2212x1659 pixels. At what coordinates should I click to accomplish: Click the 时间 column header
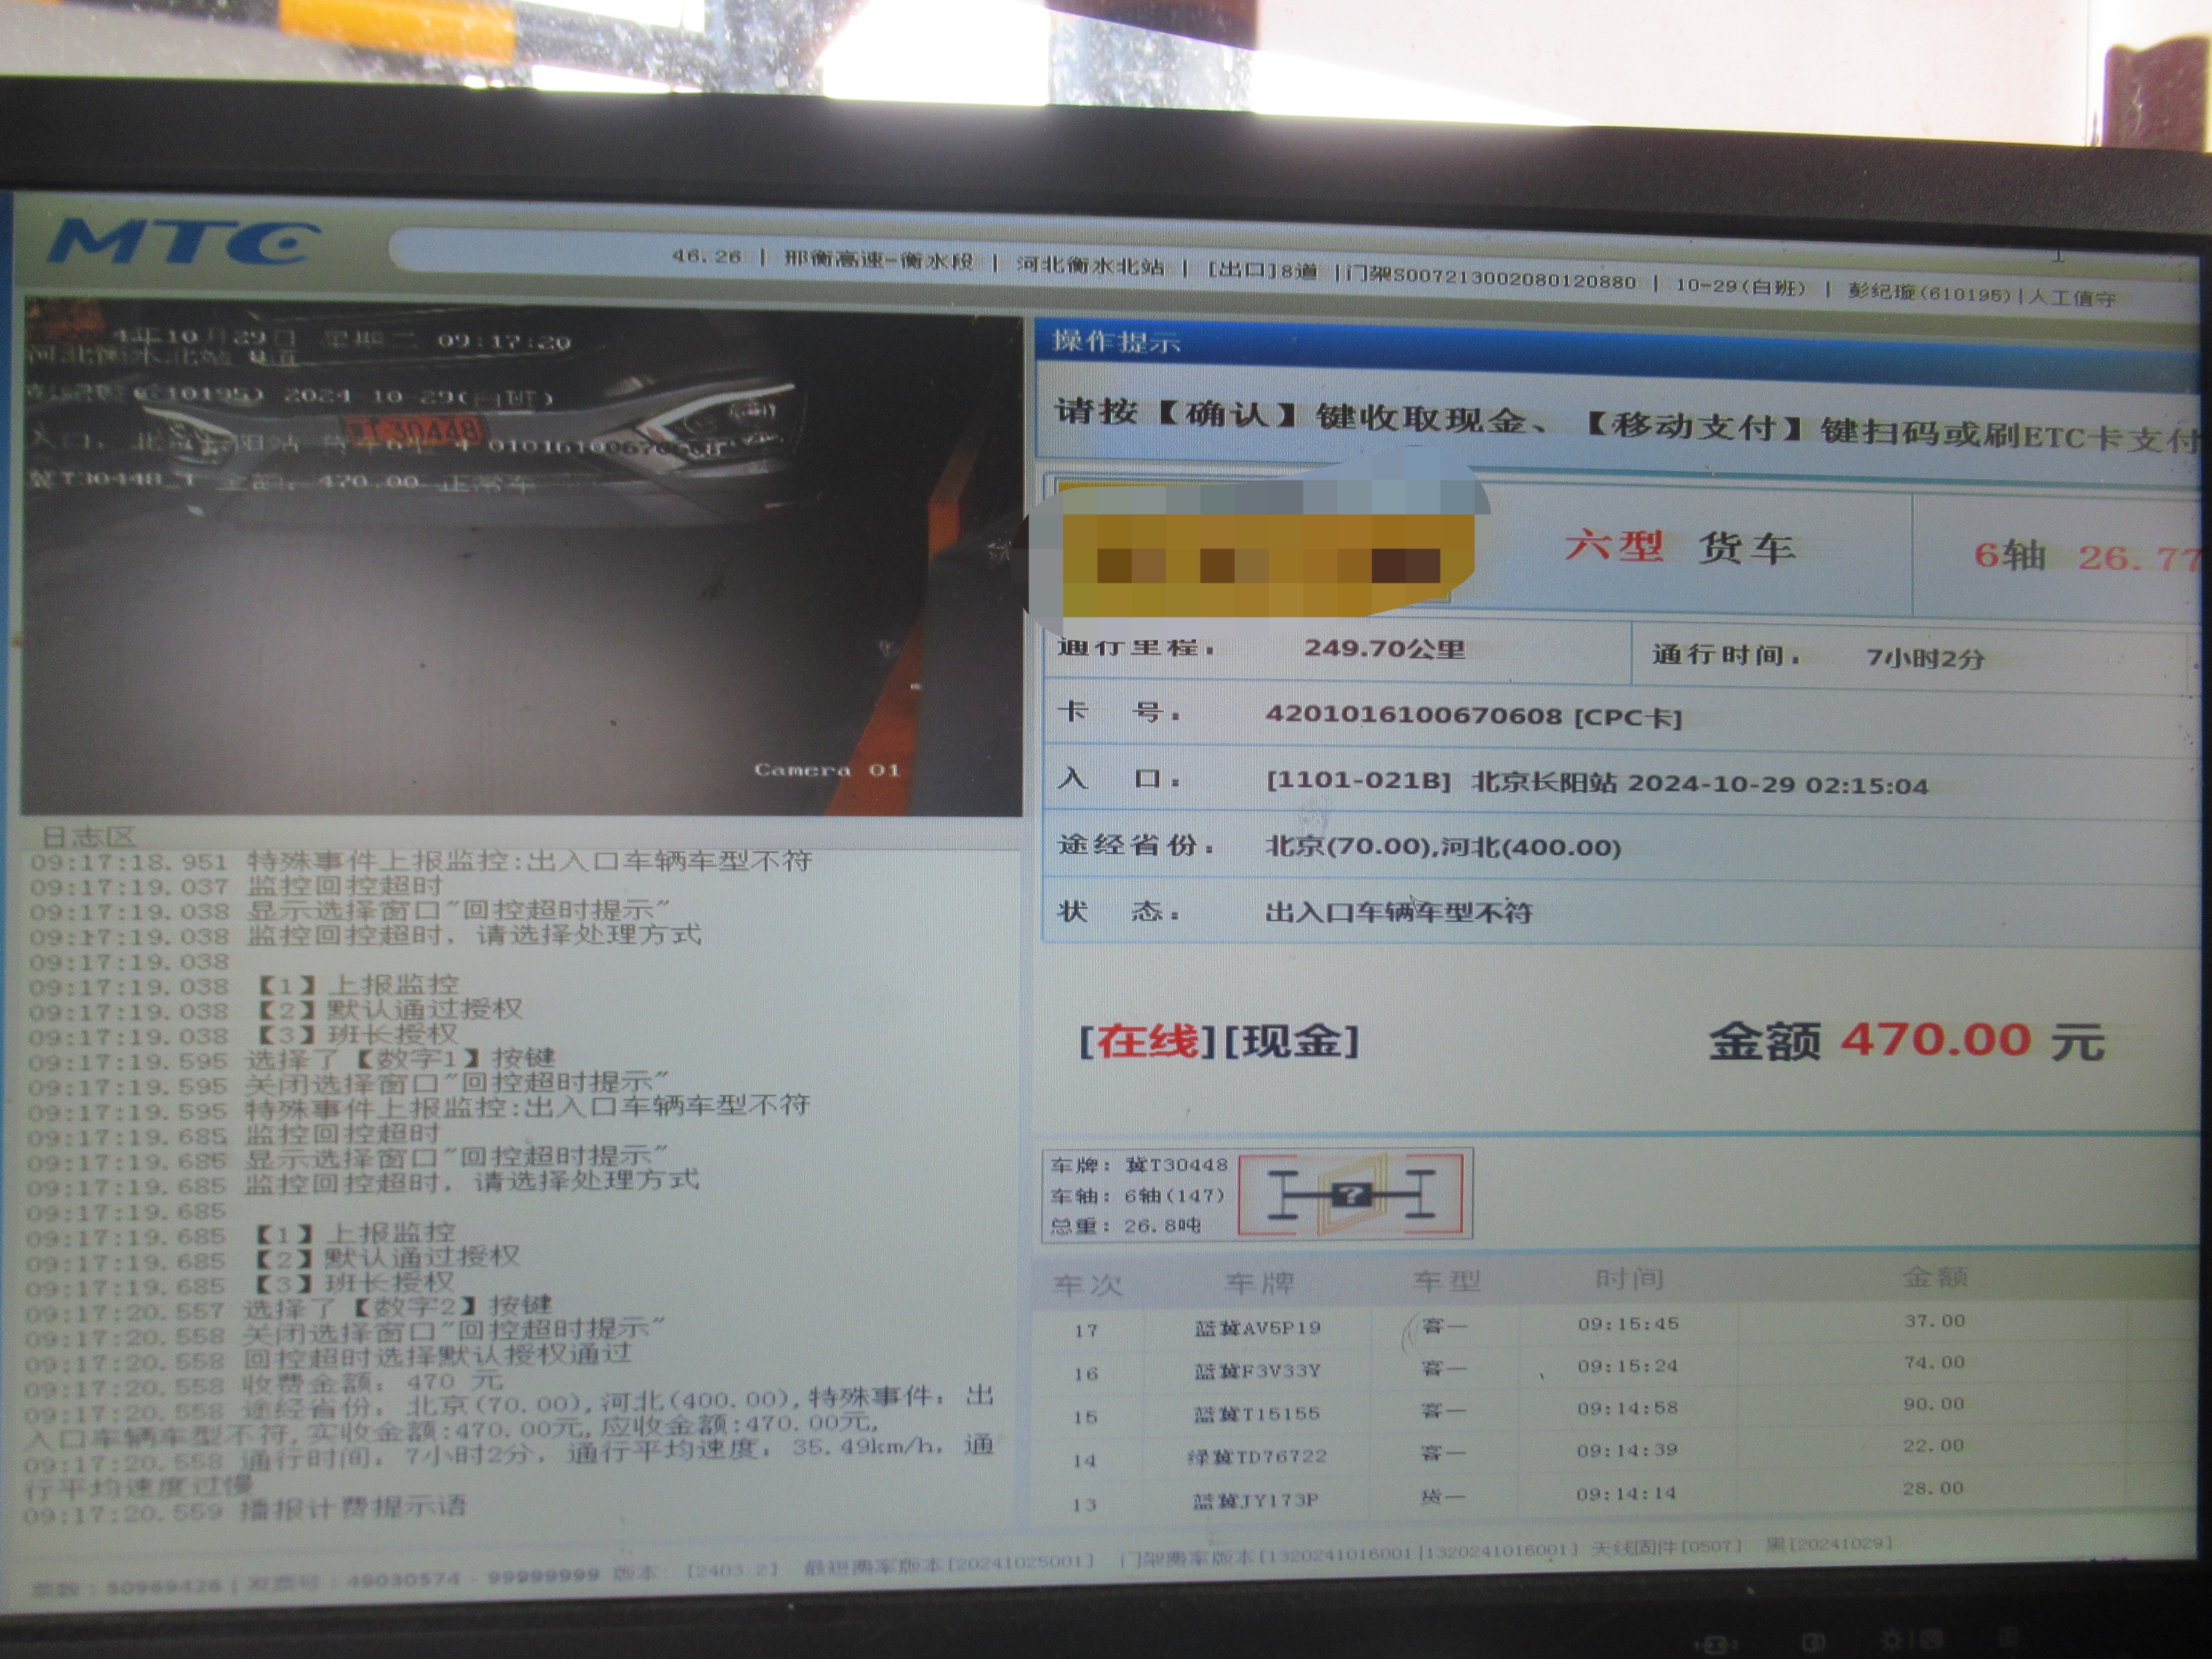click(x=1629, y=1278)
